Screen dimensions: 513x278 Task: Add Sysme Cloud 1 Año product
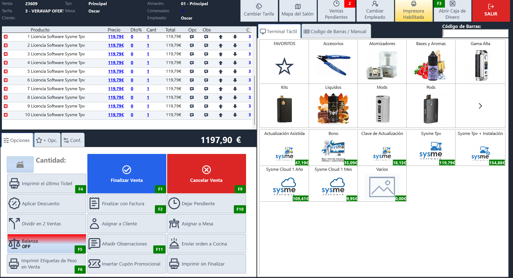pyautogui.click(x=284, y=184)
